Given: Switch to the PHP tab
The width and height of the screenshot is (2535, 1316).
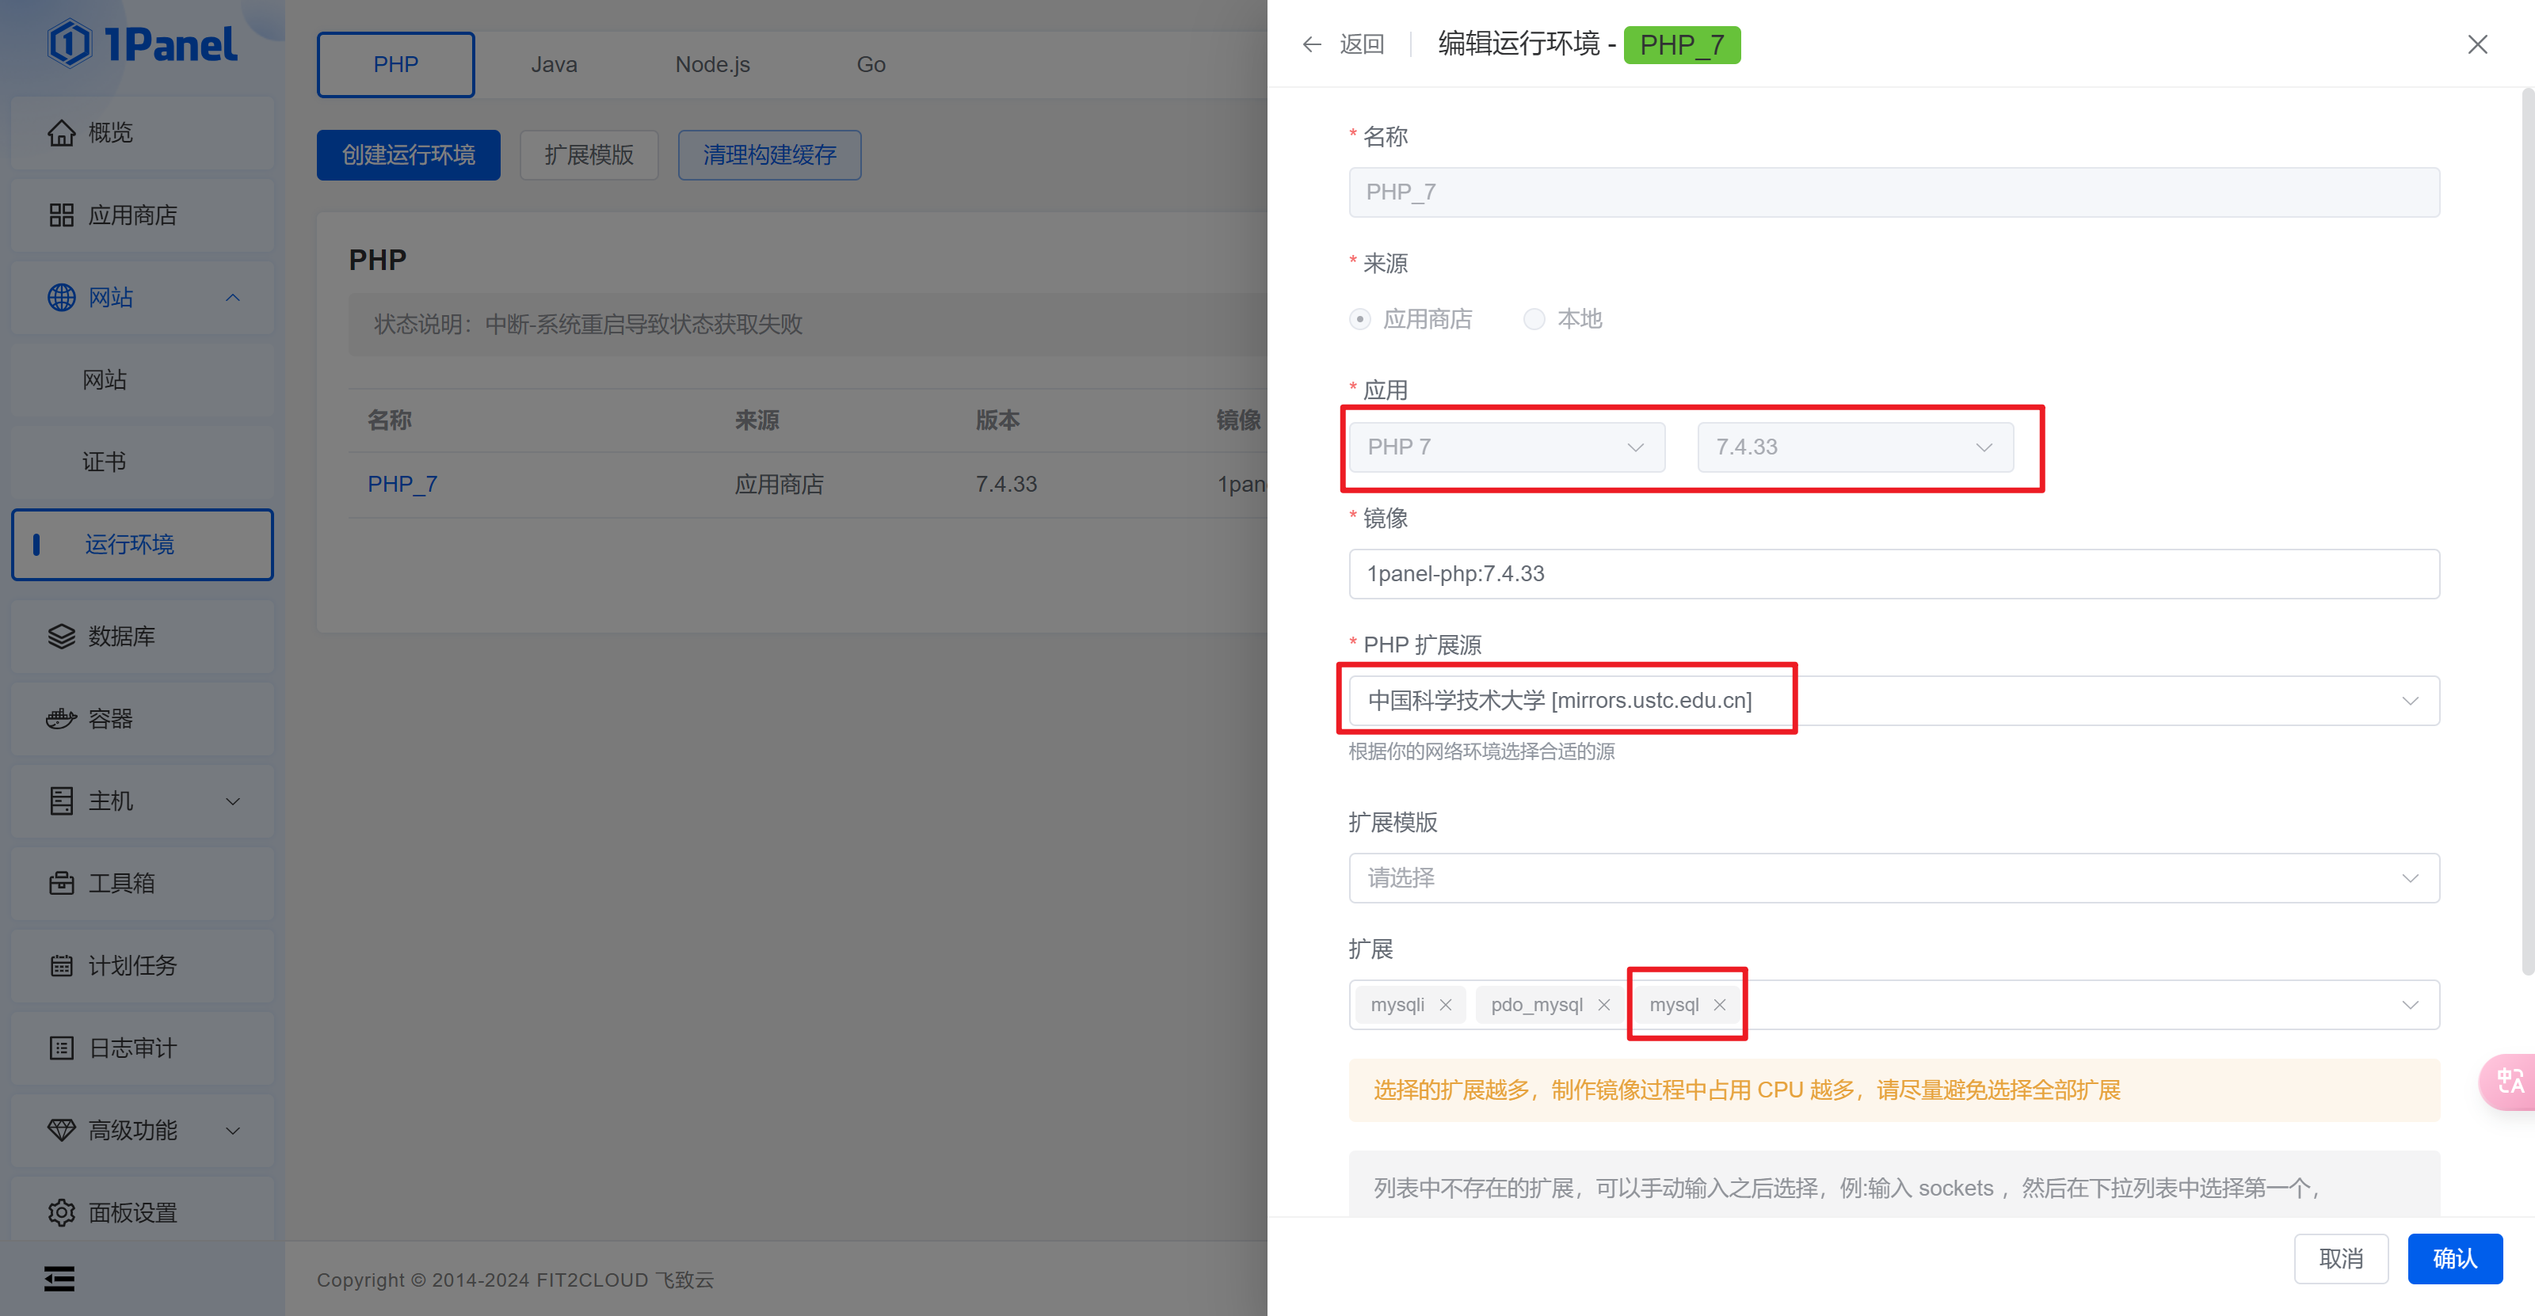Looking at the screenshot, I should pos(395,64).
